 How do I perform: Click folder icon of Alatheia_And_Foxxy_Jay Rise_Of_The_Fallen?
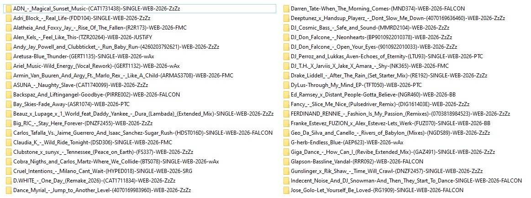pos(9,28)
